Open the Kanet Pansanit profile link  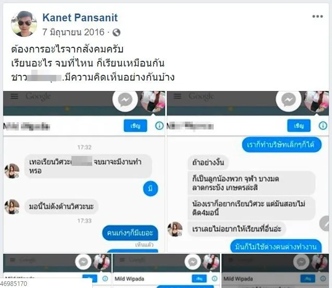[x=80, y=18]
